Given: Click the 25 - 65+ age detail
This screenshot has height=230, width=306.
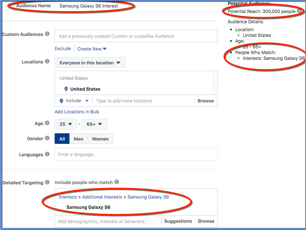Looking at the screenshot, I should 252,47.
